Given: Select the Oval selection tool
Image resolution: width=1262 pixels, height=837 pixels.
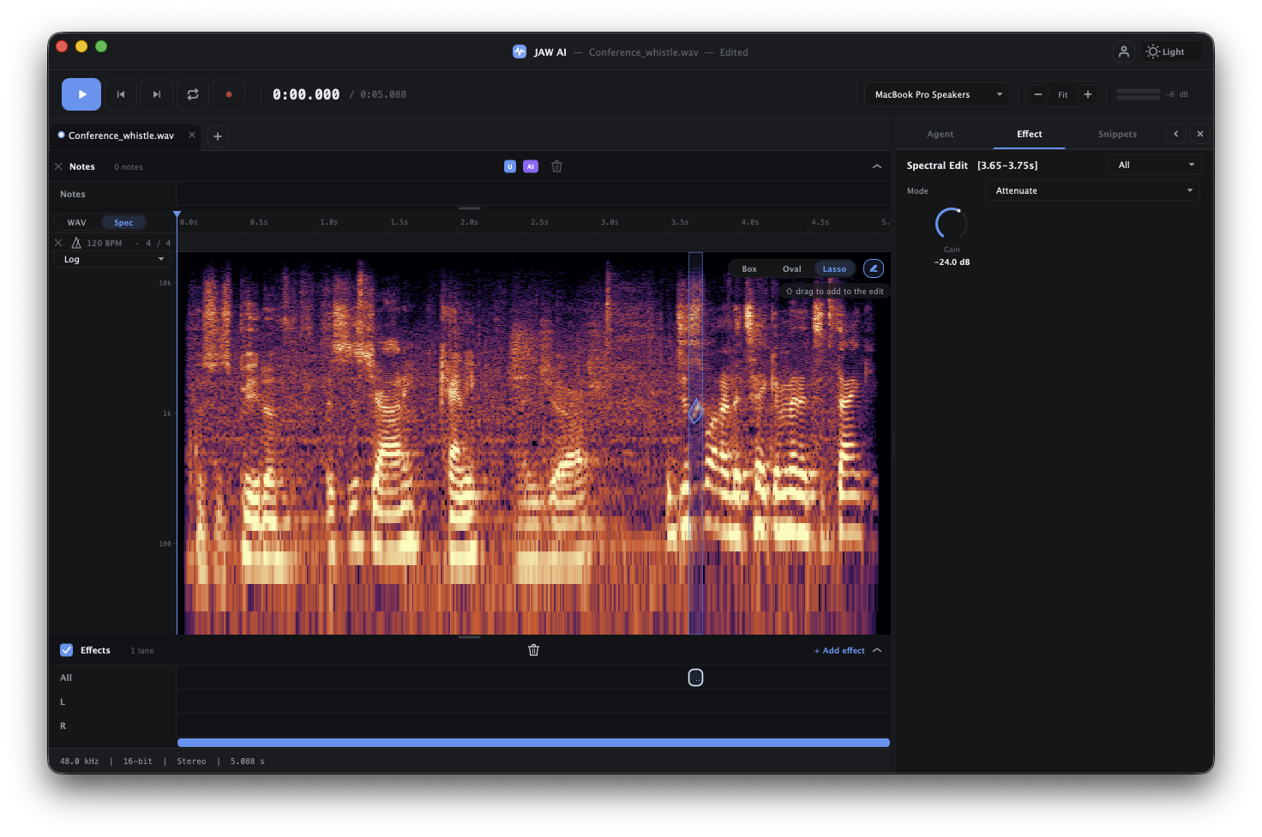Looking at the screenshot, I should 791,268.
